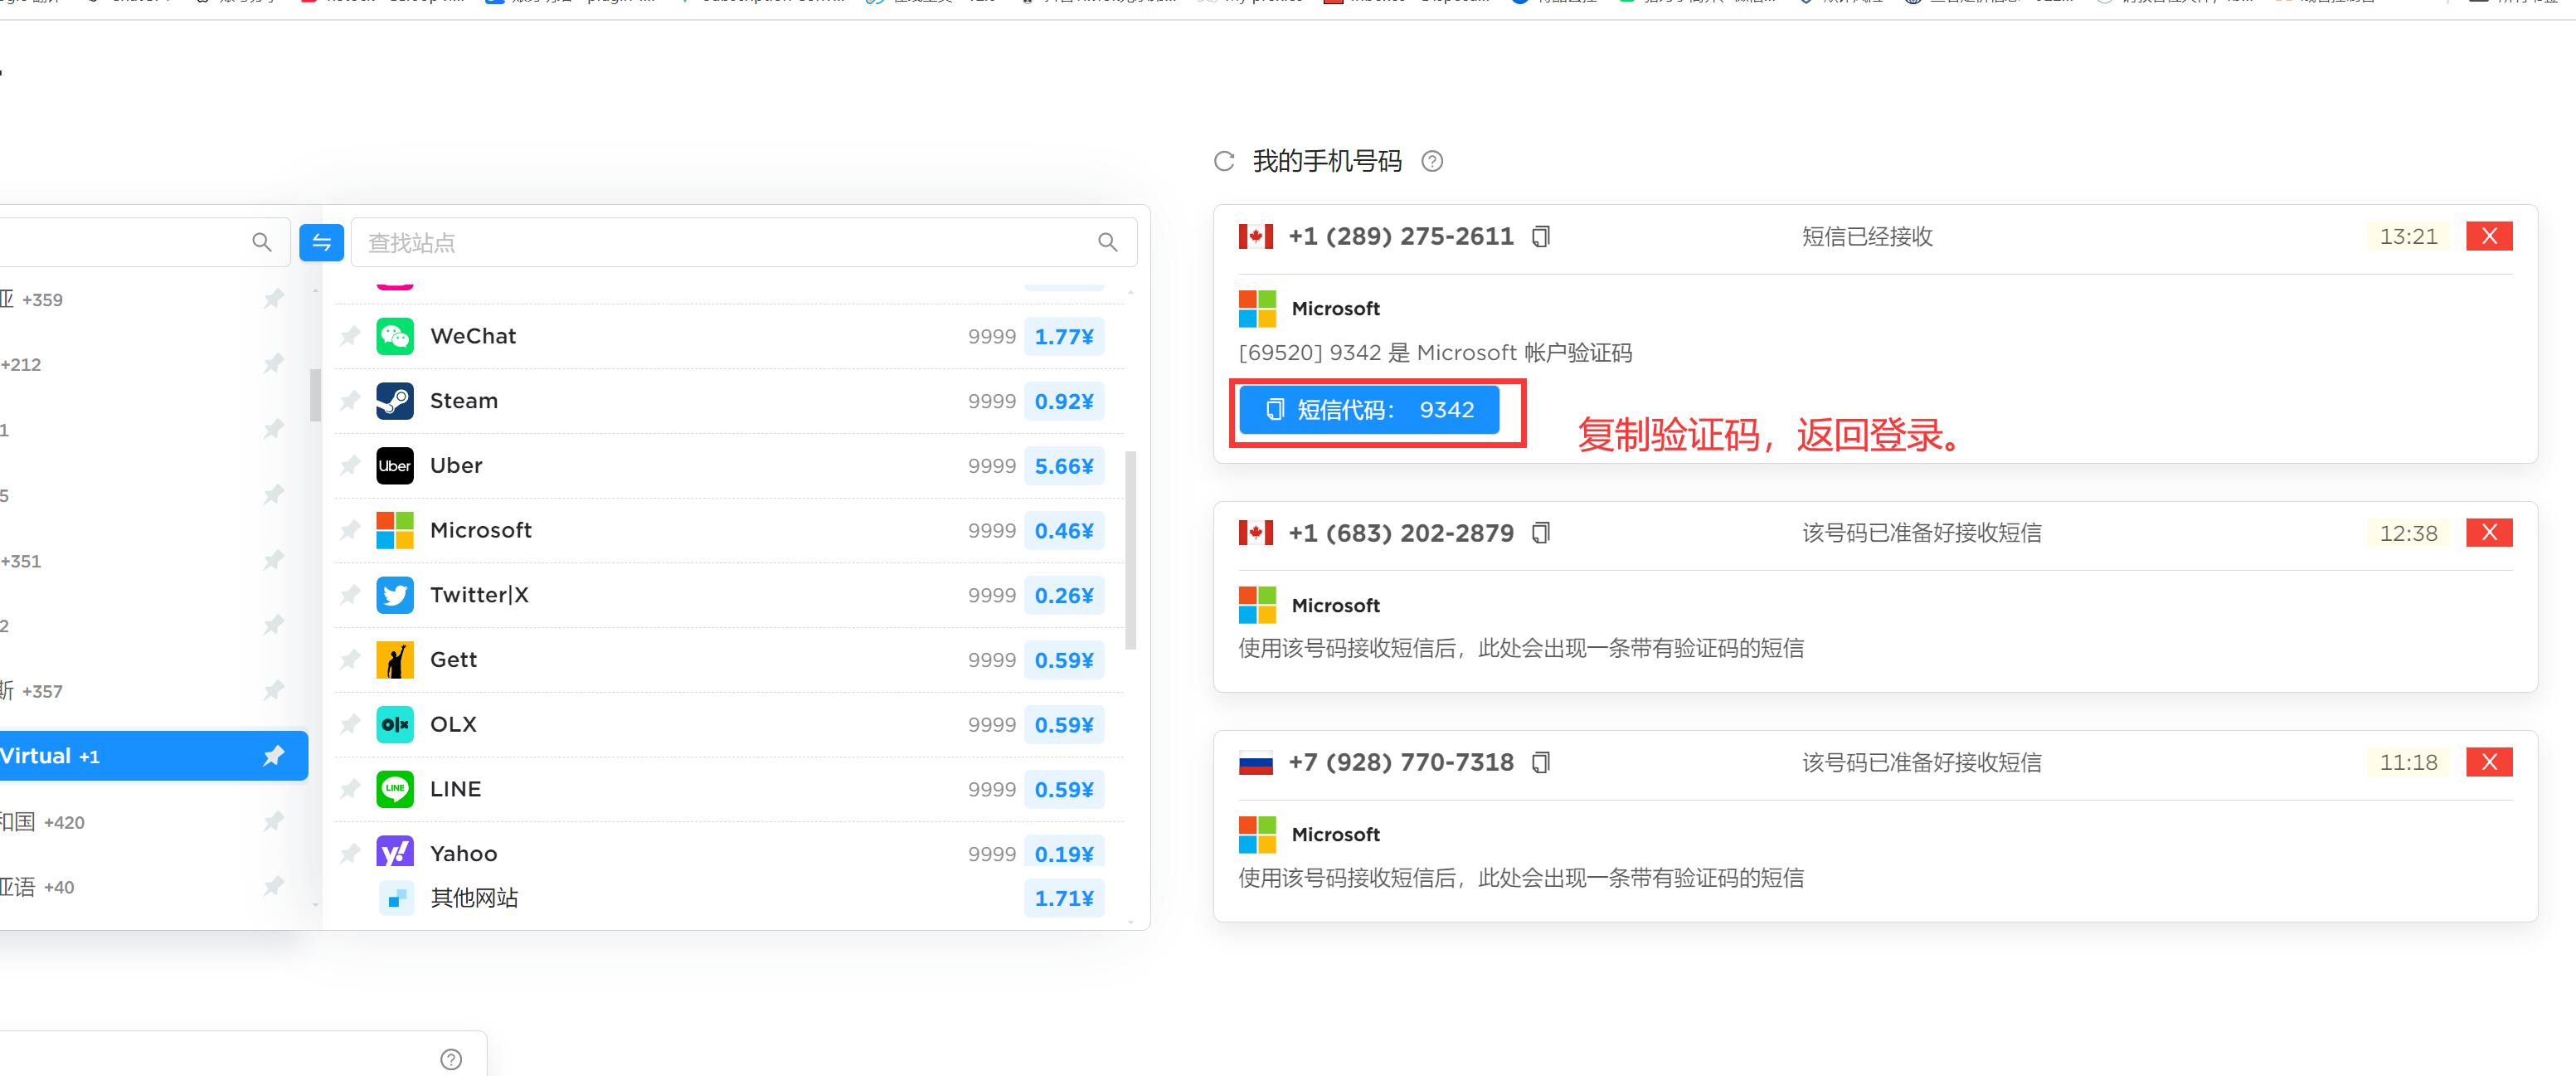The height and width of the screenshot is (1076, 2576).
Task: Buy 其他网站 number for 1.71¥
Action: coord(1064,898)
